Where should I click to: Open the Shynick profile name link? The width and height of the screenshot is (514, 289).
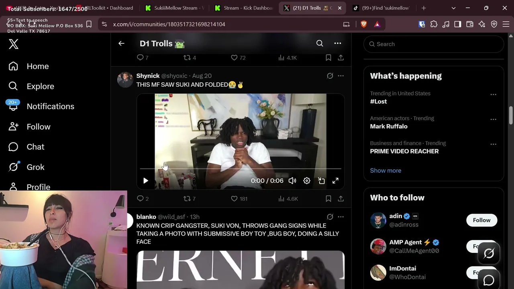coord(148,76)
